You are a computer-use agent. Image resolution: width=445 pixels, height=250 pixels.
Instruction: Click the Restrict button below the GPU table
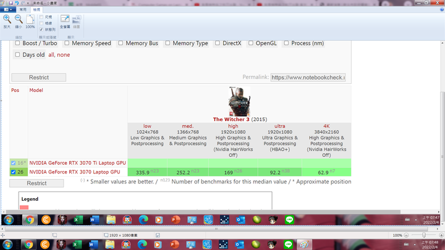click(x=36, y=183)
